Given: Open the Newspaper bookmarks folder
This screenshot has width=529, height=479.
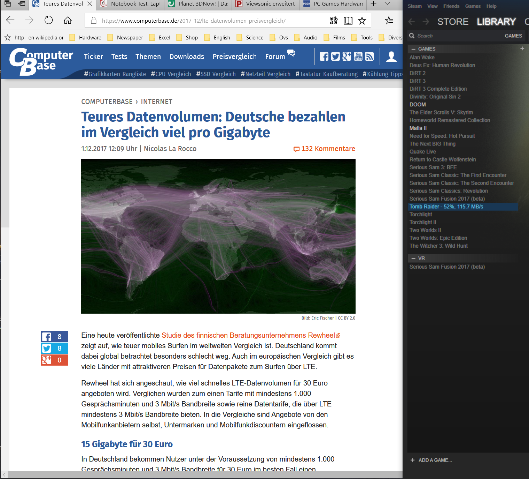Looking at the screenshot, I should [125, 37].
